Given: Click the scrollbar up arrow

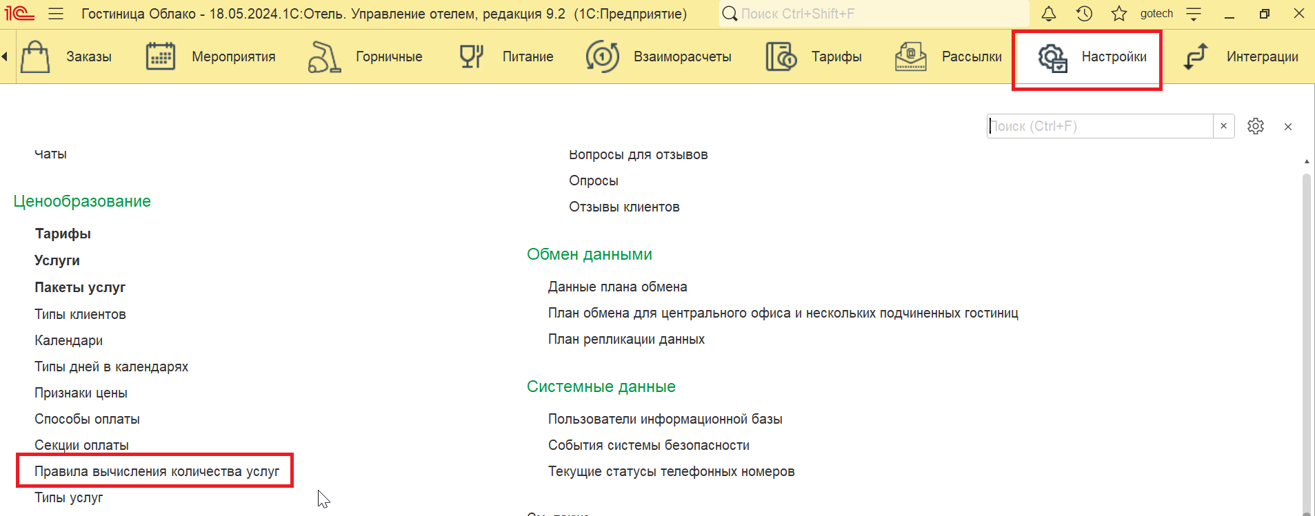Looking at the screenshot, I should (1306, 161).
